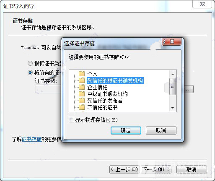Click the store list scroll down arrow
Screen dimensions: 215x181
[x=173, y=108]
